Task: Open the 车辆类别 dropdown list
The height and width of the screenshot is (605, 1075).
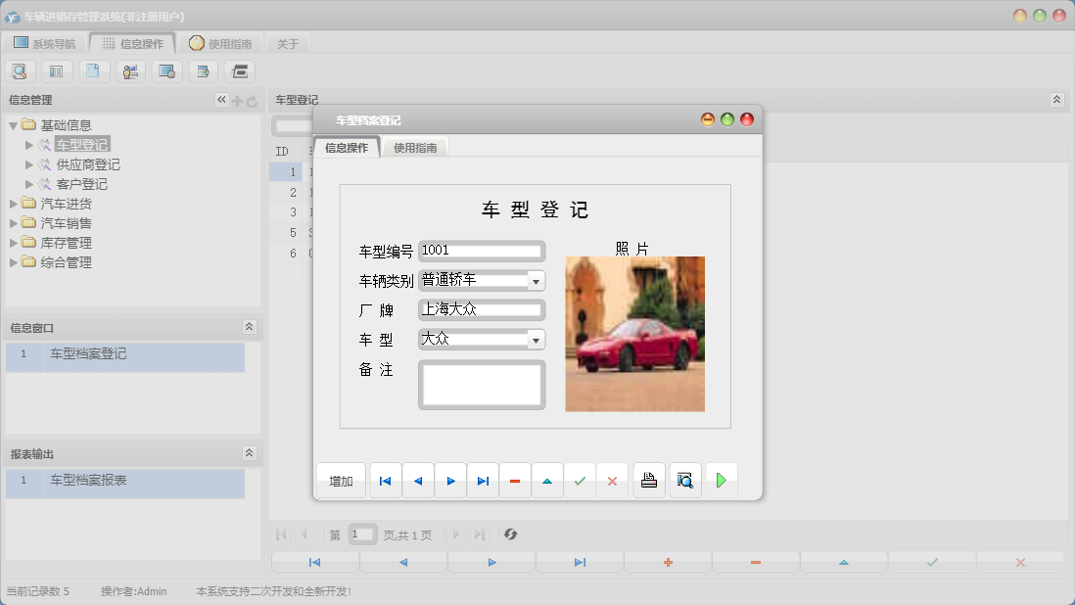Action: pyautogui.click(x=536, y=281)
